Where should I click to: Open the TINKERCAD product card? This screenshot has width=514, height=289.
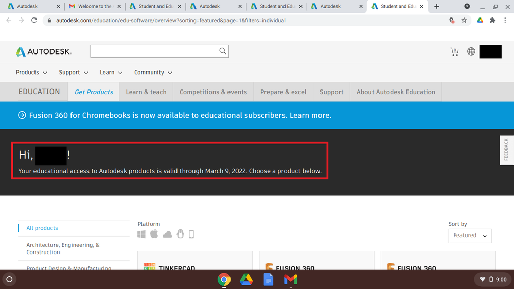point(195,261)
